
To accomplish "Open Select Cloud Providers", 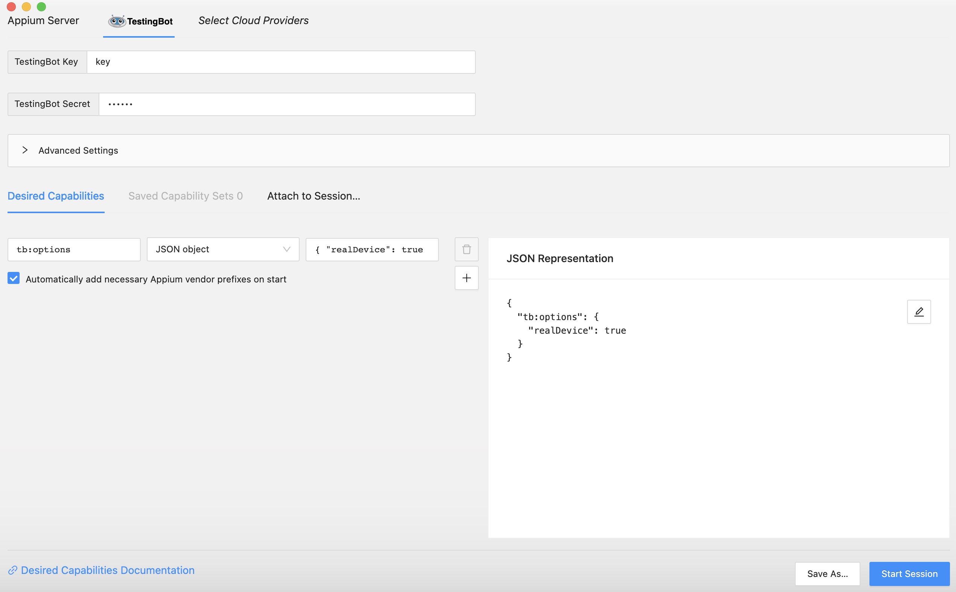I will coord(253,21).
